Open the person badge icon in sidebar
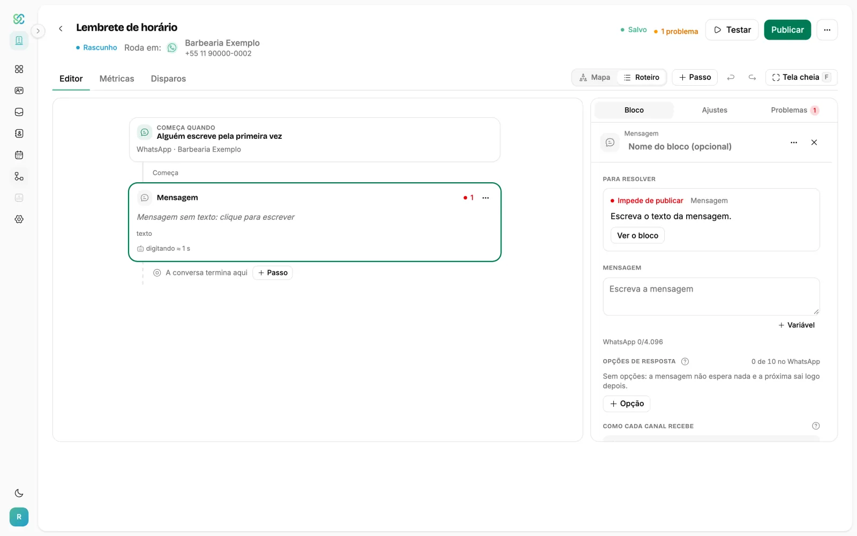The width and height of the screenshot is (857, 536). tap(19, 133)
